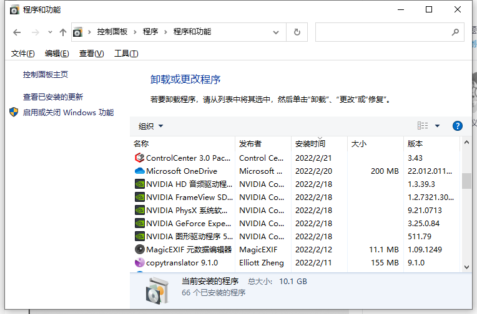Viewport: 477px width, 314px height.
Task: Click the list scrollbar up arrow
Action: coord(466,142)
